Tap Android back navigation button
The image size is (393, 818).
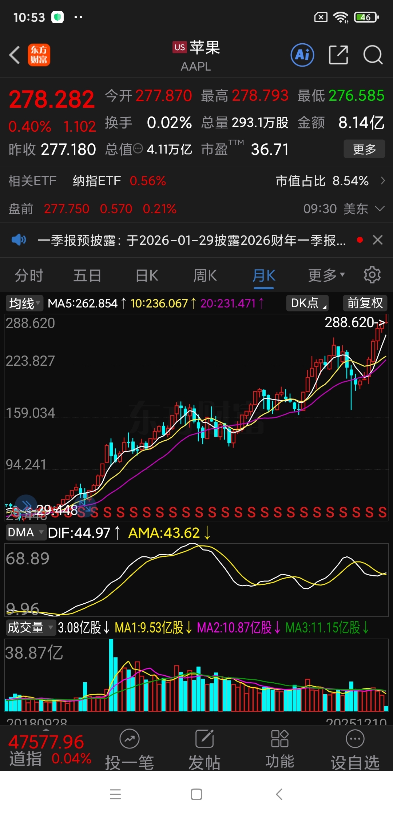point(279,794)
